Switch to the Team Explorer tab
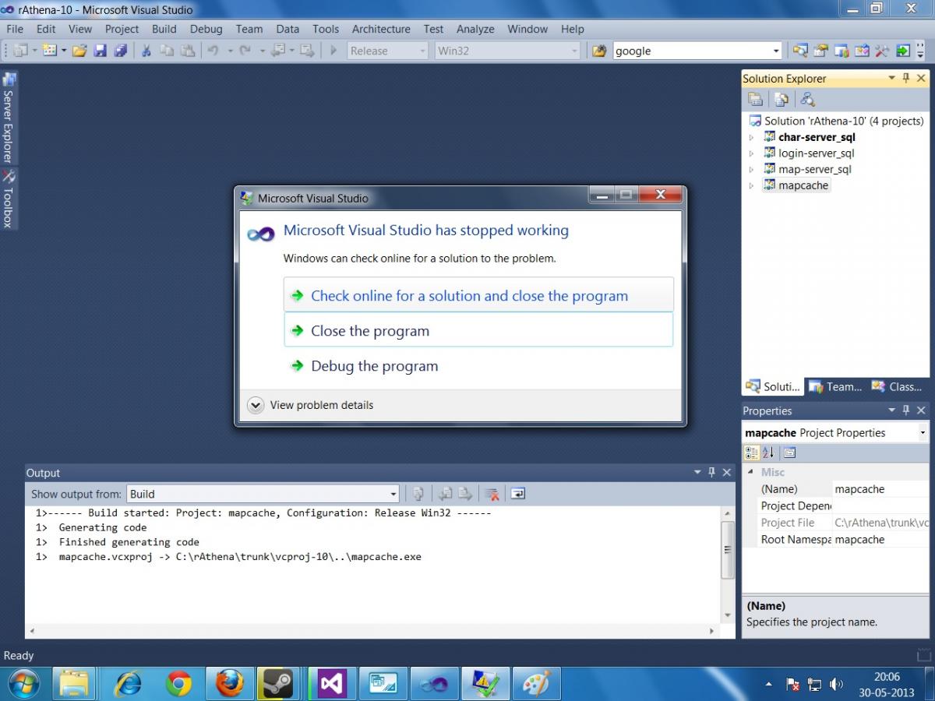This screenshot has height=701, width=935. click(835, 386)
